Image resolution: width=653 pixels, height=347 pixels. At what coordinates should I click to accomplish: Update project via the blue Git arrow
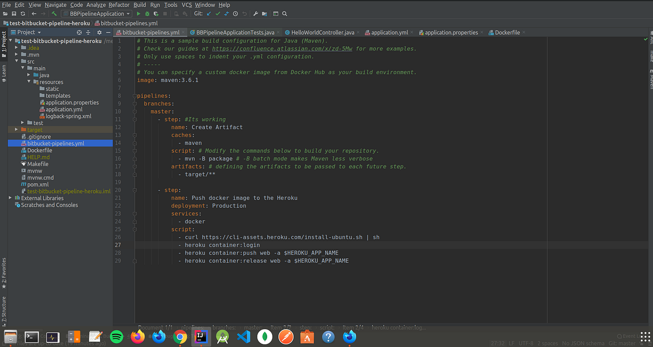pos(208,14)
